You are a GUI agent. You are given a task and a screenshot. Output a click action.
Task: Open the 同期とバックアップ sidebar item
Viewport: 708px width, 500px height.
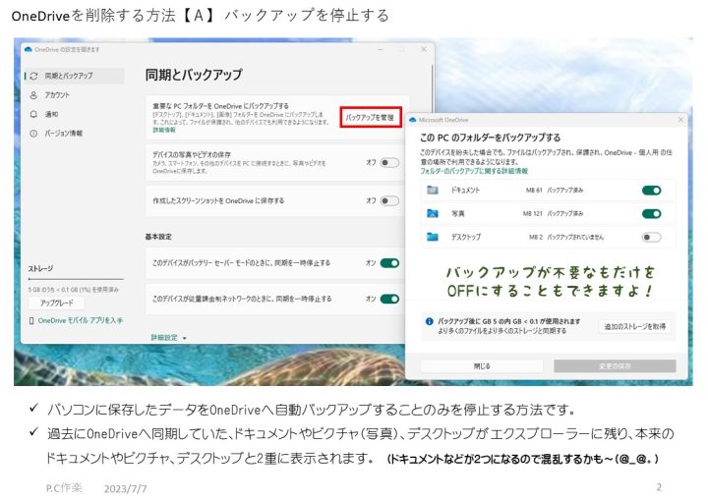click(74, 76)
